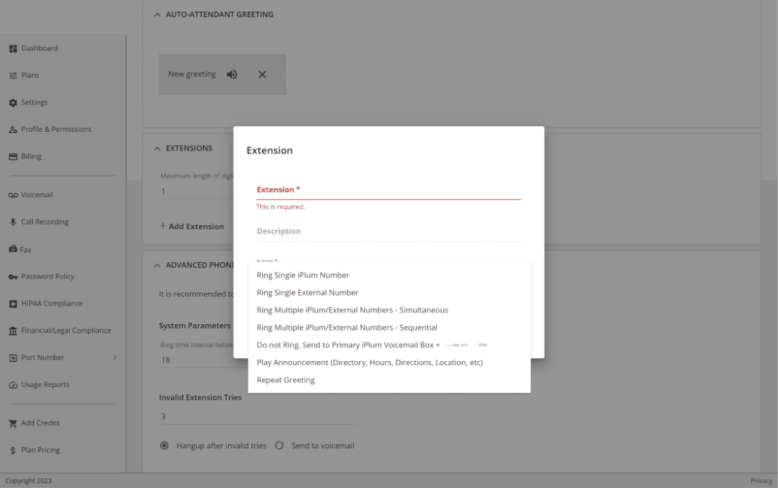Play the New greeting with the speaker icon
778x488 pixels.
[232, 74]
